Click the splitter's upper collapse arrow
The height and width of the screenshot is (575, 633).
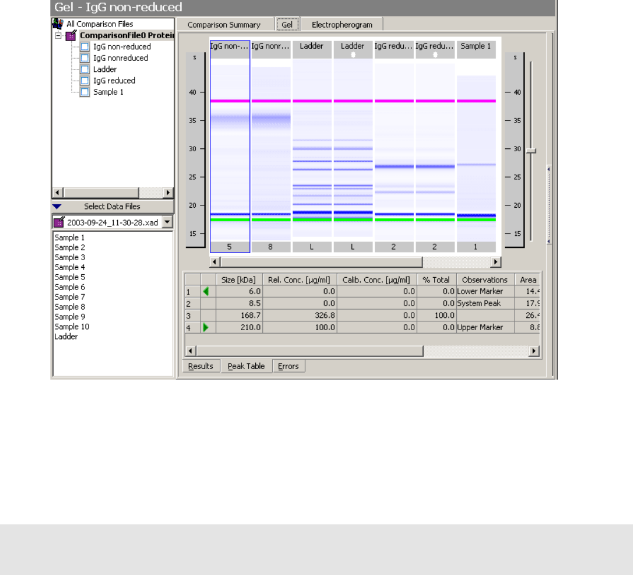pos(549,169)
